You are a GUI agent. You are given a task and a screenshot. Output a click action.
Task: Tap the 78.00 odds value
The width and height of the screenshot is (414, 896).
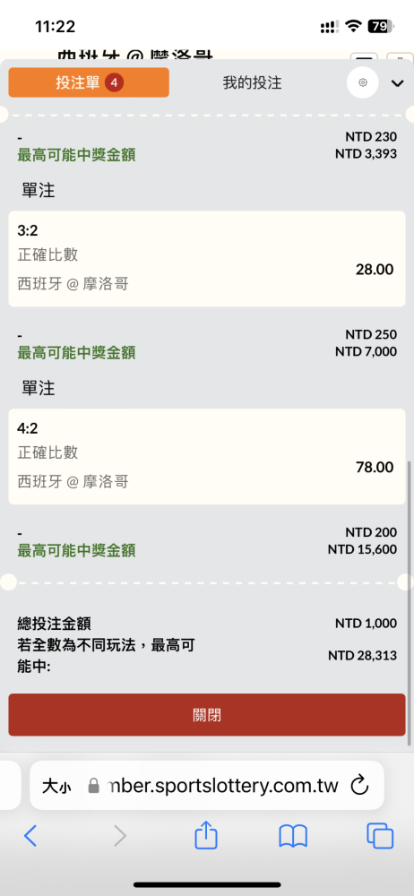pyautogui.click(x=375, y=467)
